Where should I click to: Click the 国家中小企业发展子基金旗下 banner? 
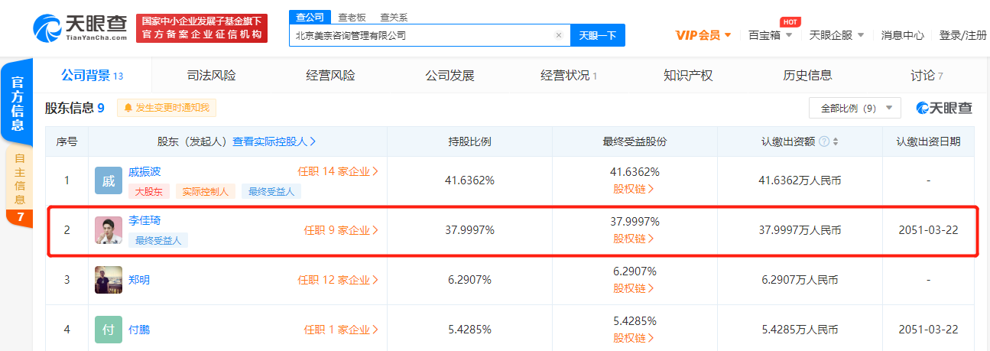click(202, 28)
